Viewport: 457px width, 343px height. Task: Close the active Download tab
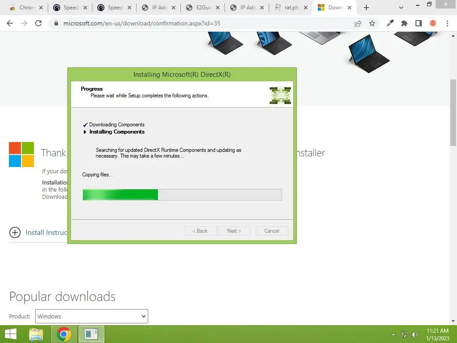coord(349,8)
